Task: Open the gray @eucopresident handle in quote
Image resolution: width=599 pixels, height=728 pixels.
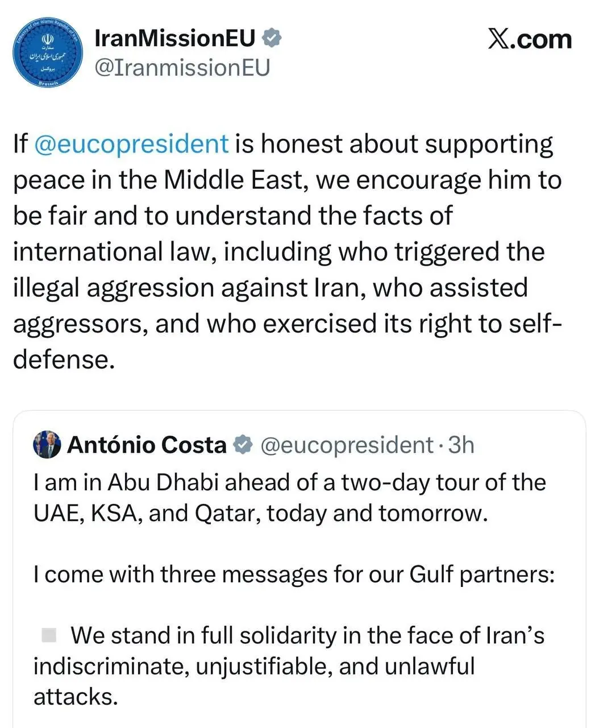Action: 347,445
